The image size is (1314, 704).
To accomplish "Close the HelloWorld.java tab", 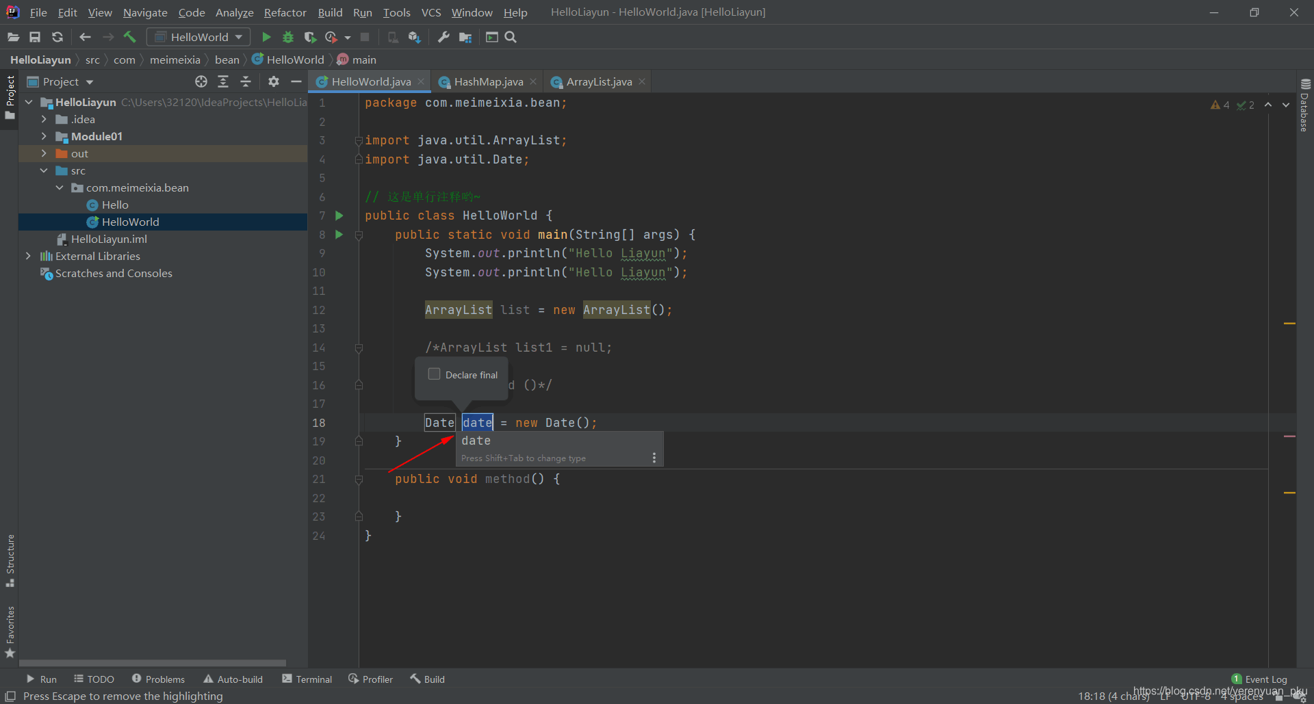I will pos(421,81).
